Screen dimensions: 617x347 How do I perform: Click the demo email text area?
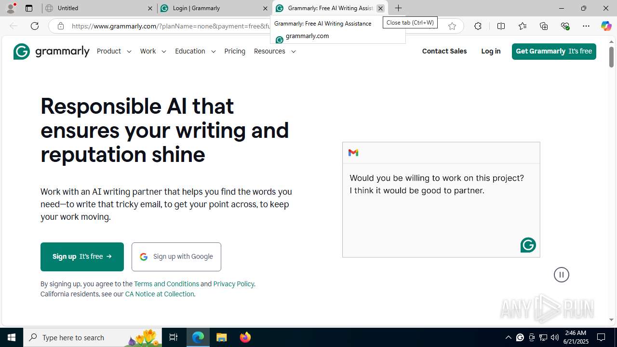441,210
